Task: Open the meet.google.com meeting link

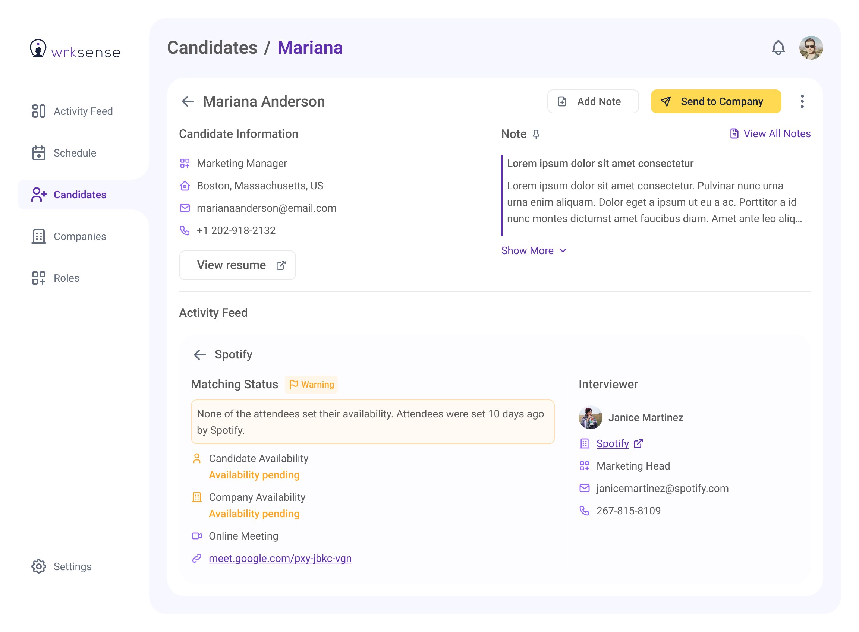Action: pos(280,559)
